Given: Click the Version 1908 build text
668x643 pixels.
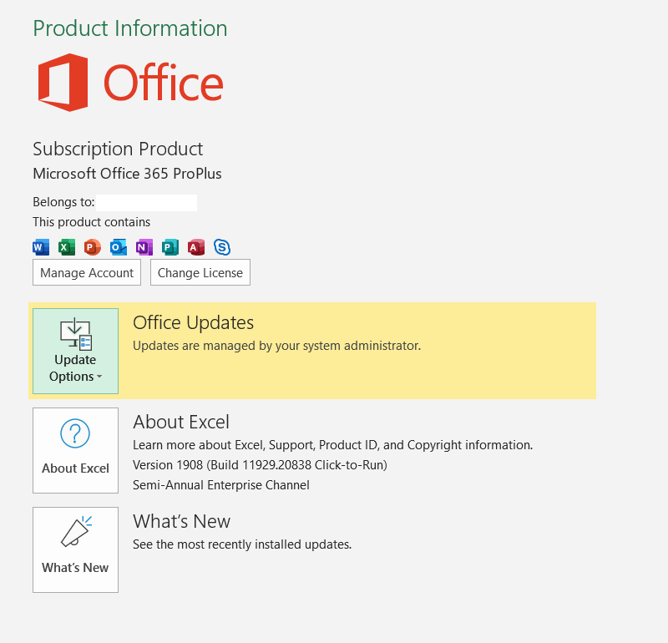Looking at the screenshot, I should 260,465.
